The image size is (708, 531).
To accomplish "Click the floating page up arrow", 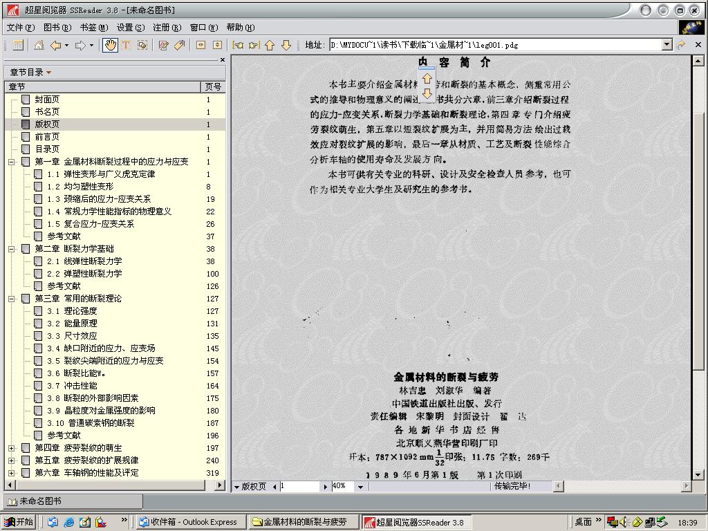I will tap(427, 79).
